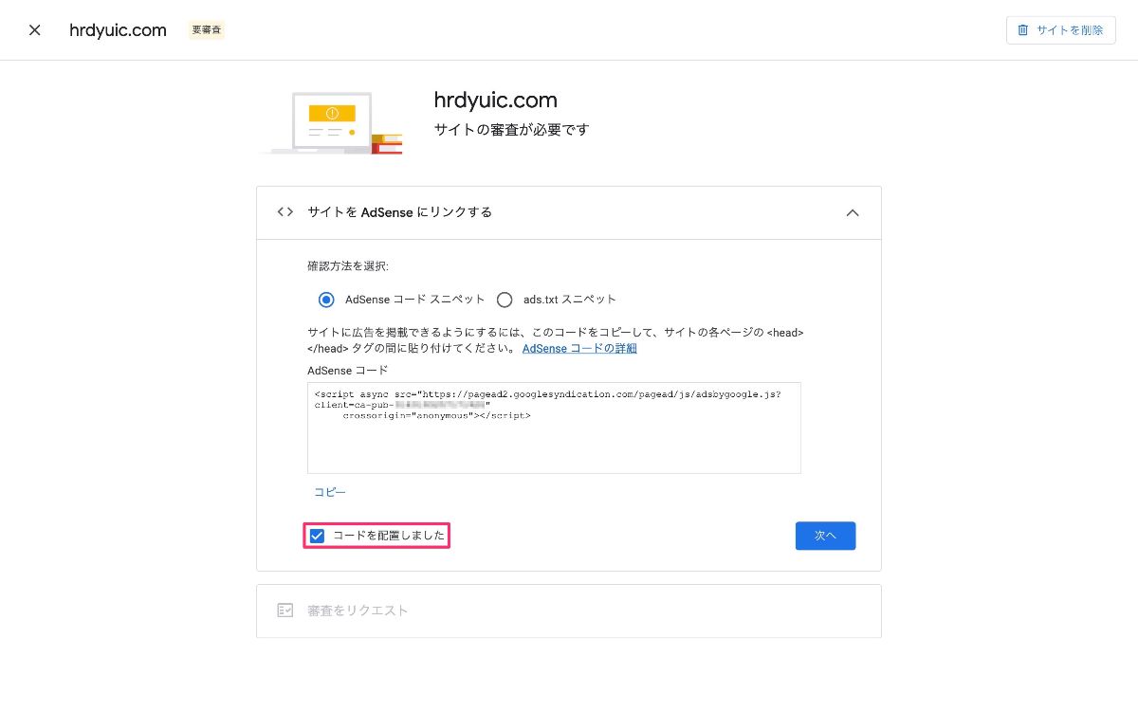Select the AdSense コード スニペット radio button
The height and width of the screenshot is (711, 1138).
[326, 300]
